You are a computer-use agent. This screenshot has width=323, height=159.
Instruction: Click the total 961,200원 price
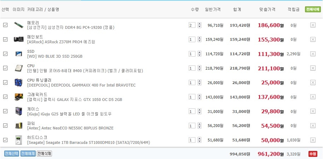point(270,154)
